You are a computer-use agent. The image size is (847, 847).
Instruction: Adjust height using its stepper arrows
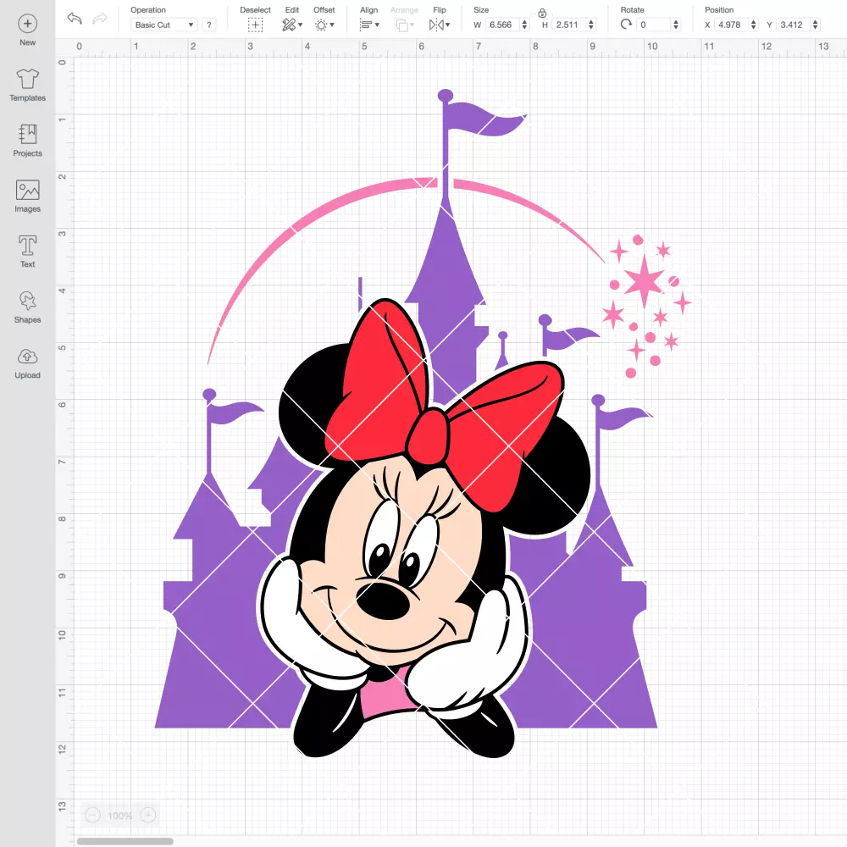click(x=591, y=25)
